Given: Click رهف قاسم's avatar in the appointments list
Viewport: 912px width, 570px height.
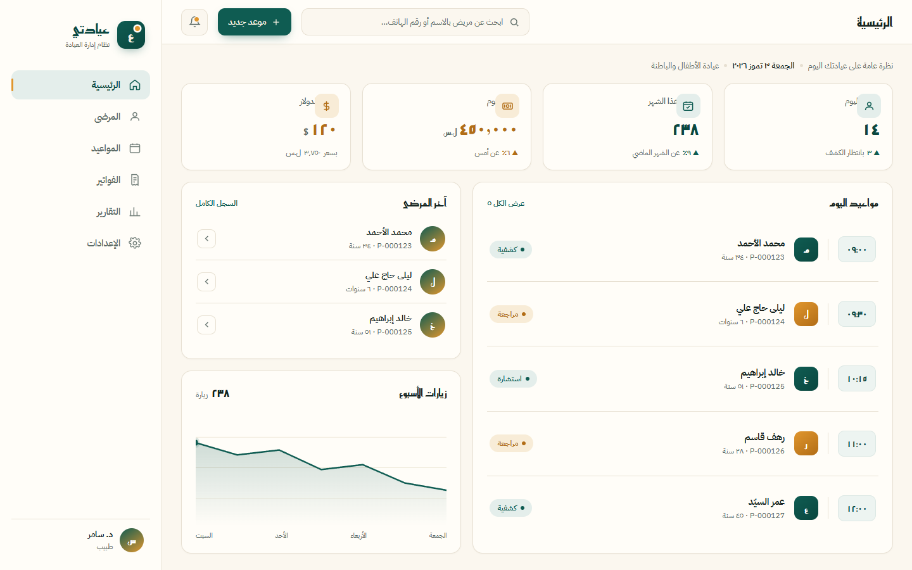Looking at the screenshot, I should click(806, 443).
